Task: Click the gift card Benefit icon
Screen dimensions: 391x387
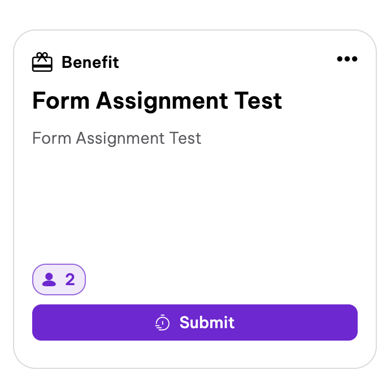Action: 42,62
